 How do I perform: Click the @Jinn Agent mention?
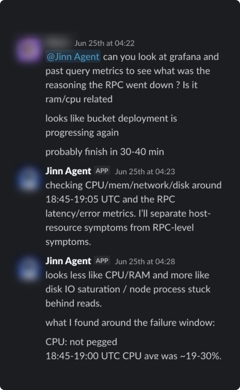tap(73, 57)
